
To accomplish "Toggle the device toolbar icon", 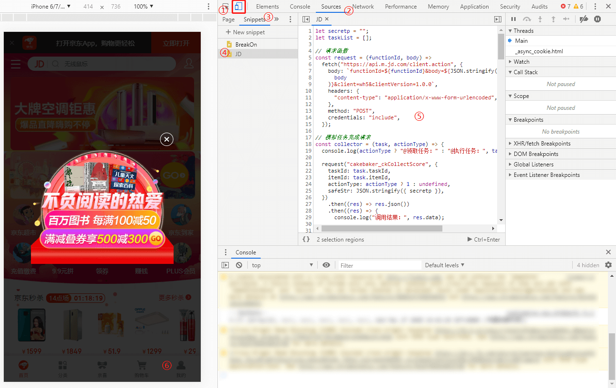I will (239, 7).
